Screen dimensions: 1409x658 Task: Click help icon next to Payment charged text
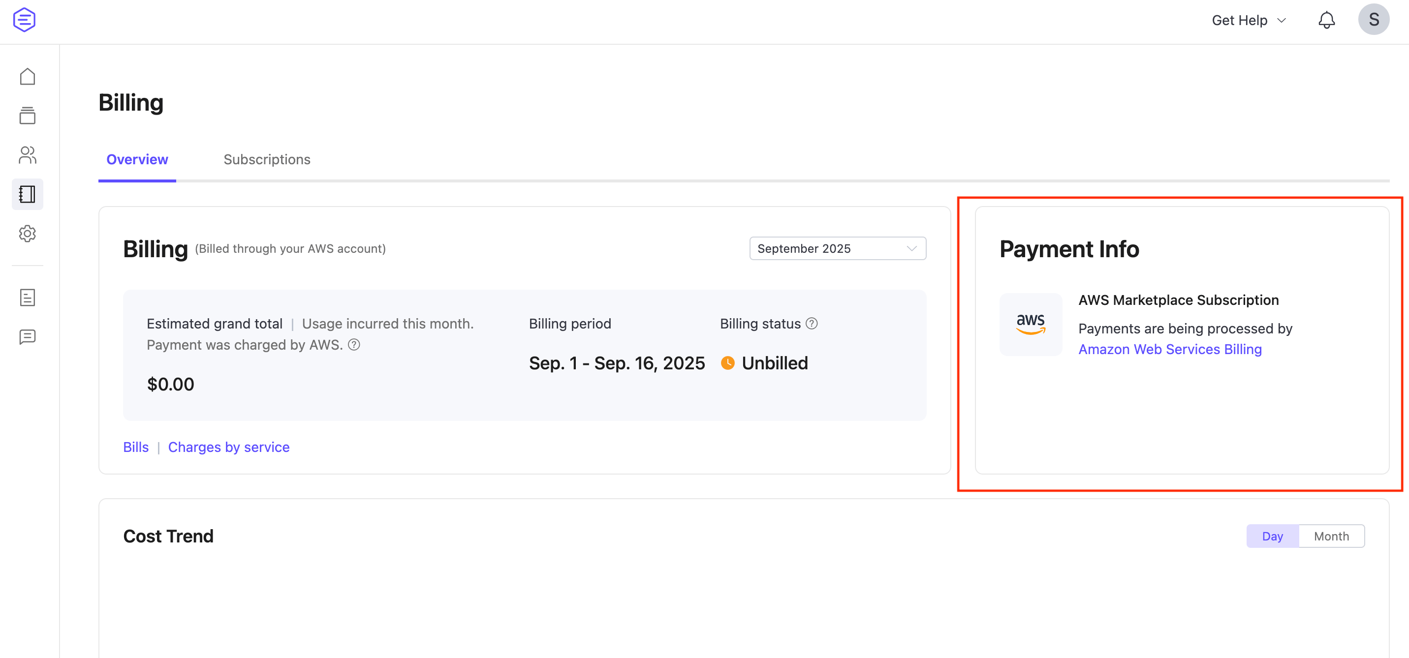[x=354, y=345]
